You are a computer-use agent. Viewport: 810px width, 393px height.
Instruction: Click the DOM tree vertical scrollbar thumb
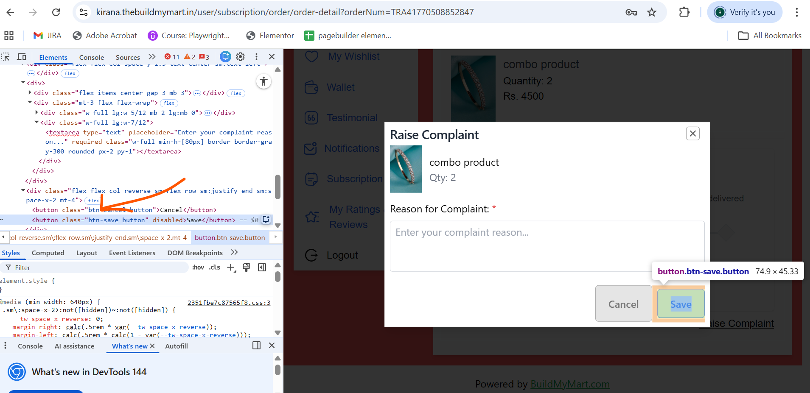pos(277,187)
